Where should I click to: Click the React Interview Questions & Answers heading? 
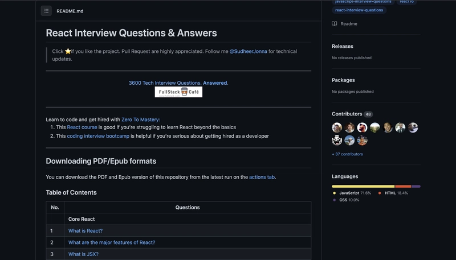(x=132, y=33)
